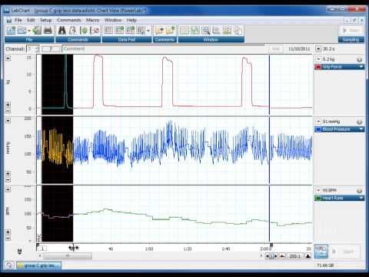
Task: Click the Blood Pressure channel info icon
Action: coord(360,122)
